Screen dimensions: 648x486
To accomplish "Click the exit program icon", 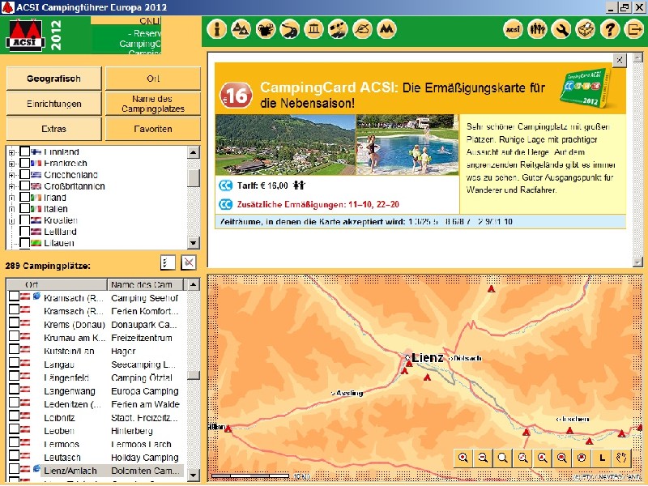I will (x=634, y=30).
